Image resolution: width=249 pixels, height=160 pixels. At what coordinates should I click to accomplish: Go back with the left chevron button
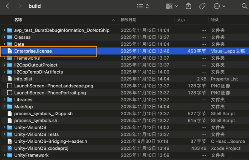[7, 6]
